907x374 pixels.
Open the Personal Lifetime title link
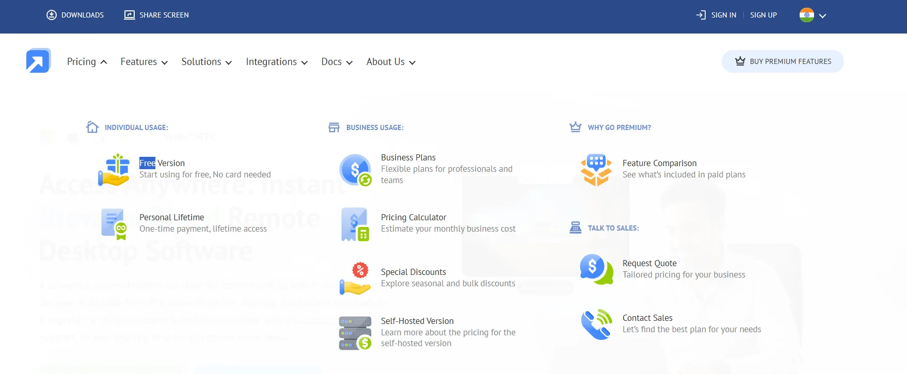(x=171, y=217)
